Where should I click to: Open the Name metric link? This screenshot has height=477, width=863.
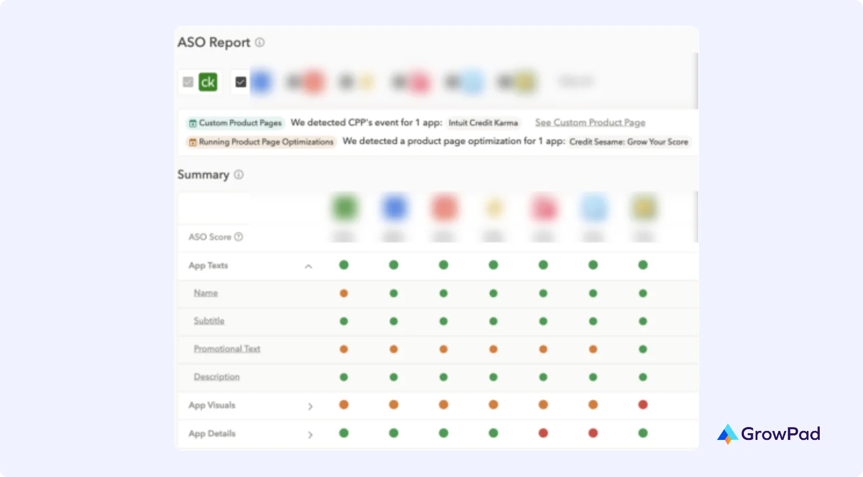[x=206, y=293]
